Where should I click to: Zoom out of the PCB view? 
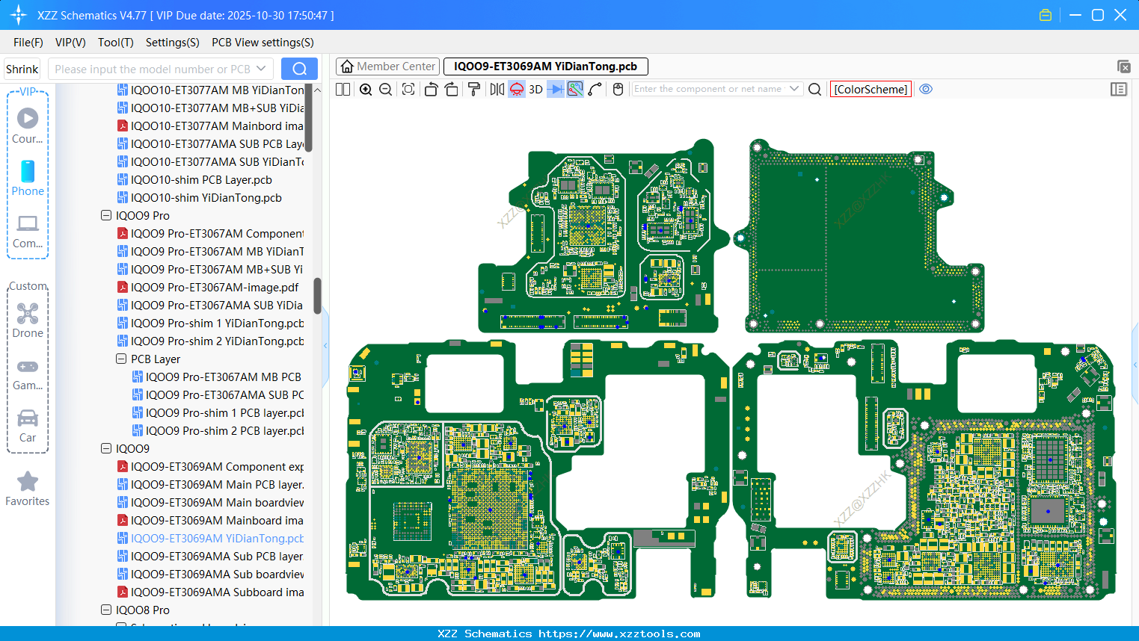386,89
